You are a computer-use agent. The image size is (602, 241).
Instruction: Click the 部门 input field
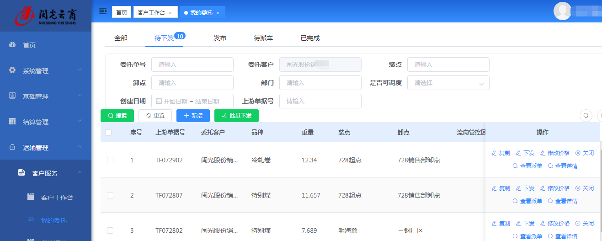click(x=320, y=83)
